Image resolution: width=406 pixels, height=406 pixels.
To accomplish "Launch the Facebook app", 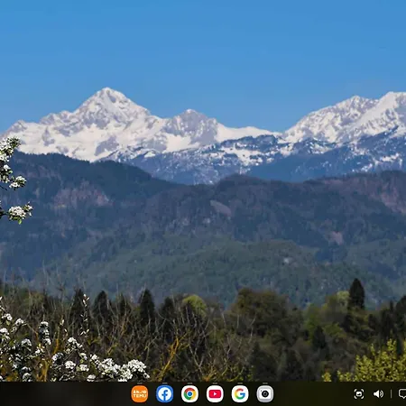I will click(164, 393).
